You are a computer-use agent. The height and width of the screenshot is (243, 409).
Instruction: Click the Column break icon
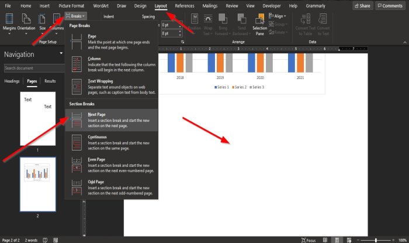(77, 64)
